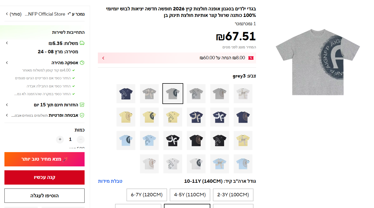Expand shipping details next to ₪5.35
This screenshot has height=208, width=374.
(x=7, y=43)
